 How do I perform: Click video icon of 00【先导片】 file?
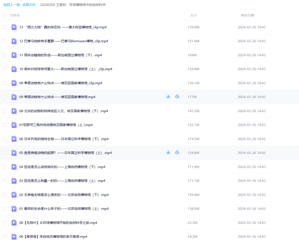point(14,222)
